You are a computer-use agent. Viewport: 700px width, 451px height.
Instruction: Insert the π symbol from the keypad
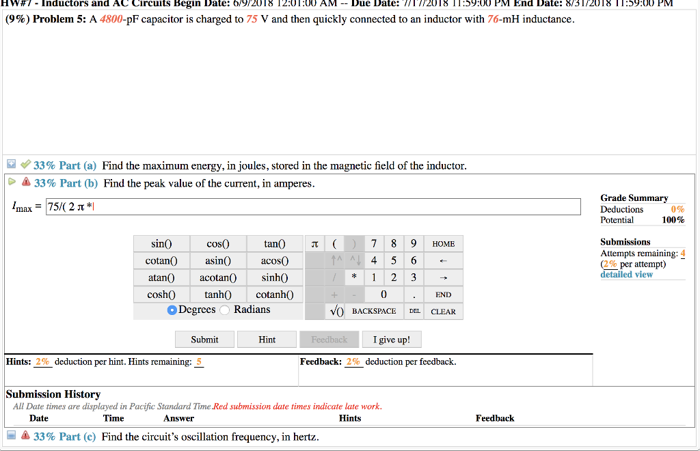point(314,243)
